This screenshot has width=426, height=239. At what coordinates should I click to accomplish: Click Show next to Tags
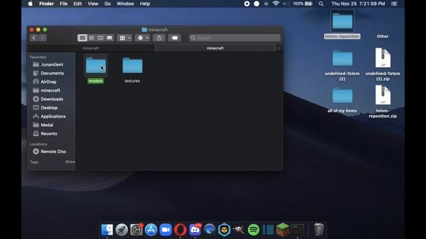pos(70,162)
